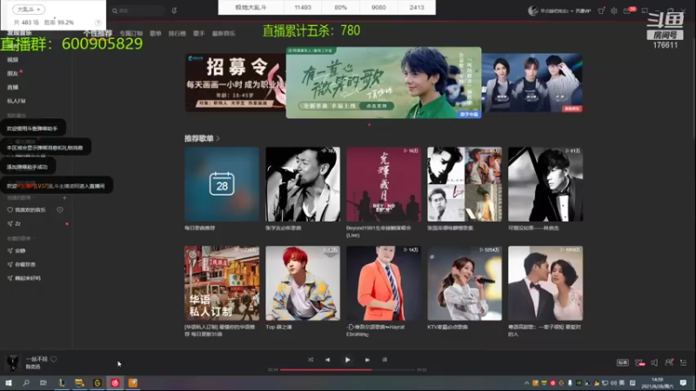The image size is (696, 391).
Task: Open the sound effects icon with red badge
Action: (x=639, y=362)
